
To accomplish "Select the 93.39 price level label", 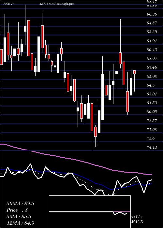I will pos(152,32).
